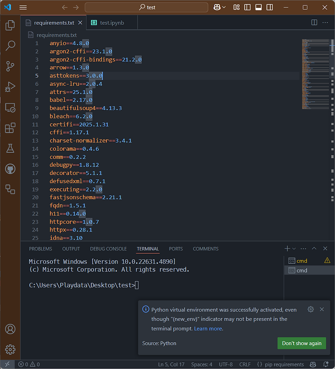The width and height of the screenshot is (335, 369).
Task: Click the Don't show again button
Action: 301,343
